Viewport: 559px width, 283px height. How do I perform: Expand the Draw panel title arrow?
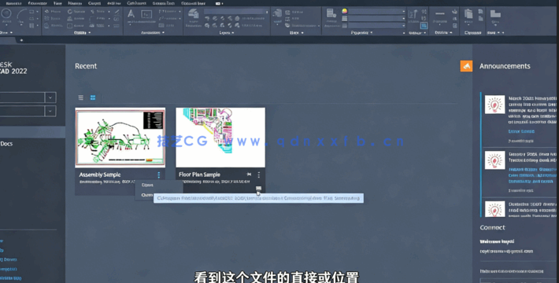tap(11, 33)
